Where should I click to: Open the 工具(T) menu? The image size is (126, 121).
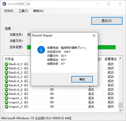coord(23,11)
